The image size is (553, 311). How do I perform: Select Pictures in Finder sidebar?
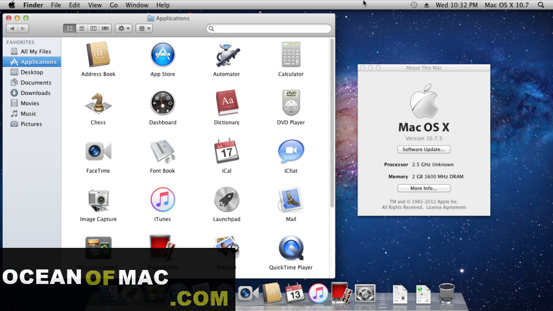[32, 124]
